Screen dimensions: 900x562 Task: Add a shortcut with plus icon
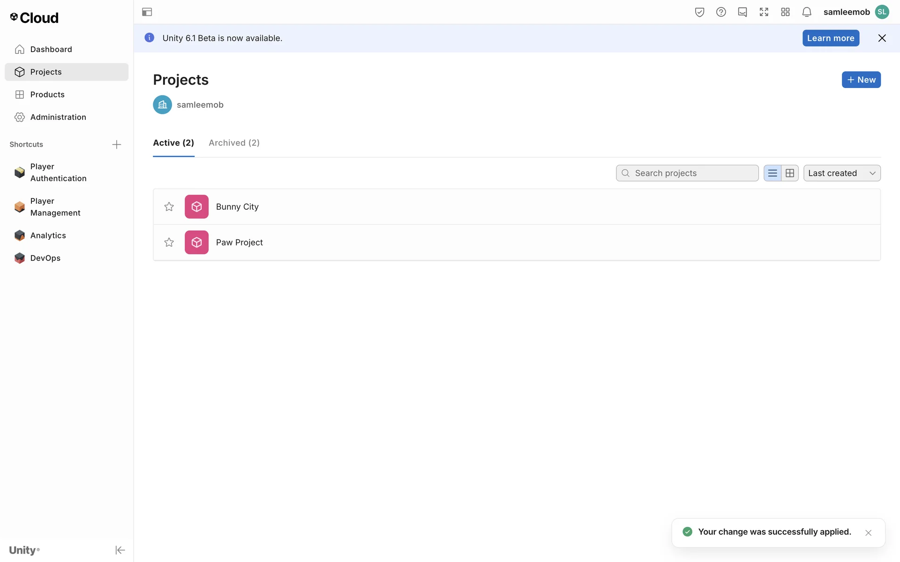[x=117, y=144]
